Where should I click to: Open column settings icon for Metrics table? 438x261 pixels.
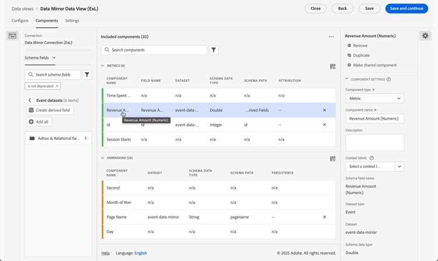333,66
